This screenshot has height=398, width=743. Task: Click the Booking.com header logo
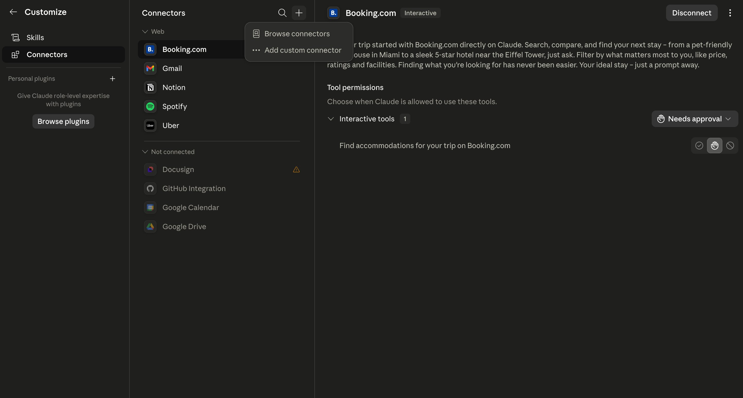tap(333, 13)
